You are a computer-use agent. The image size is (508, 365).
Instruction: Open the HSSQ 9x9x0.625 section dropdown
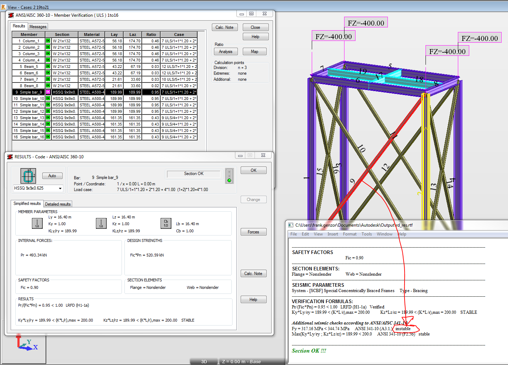click(x=60, y=188)
